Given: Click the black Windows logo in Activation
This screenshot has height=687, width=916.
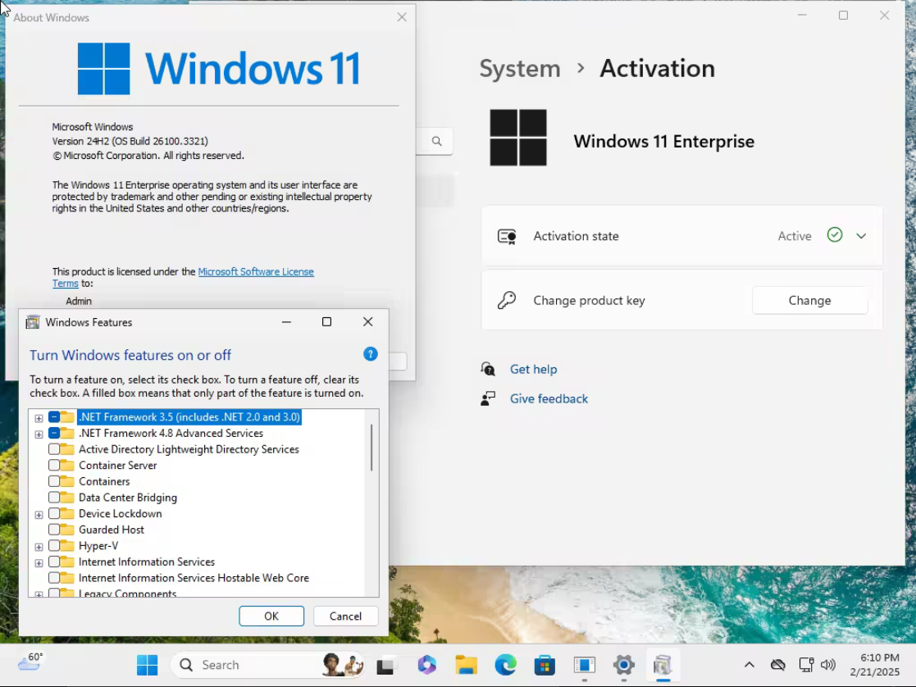Looking at the screenshot, I should pos(518,138).
